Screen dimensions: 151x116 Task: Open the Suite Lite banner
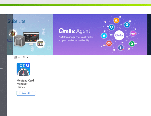click(30, 35)
